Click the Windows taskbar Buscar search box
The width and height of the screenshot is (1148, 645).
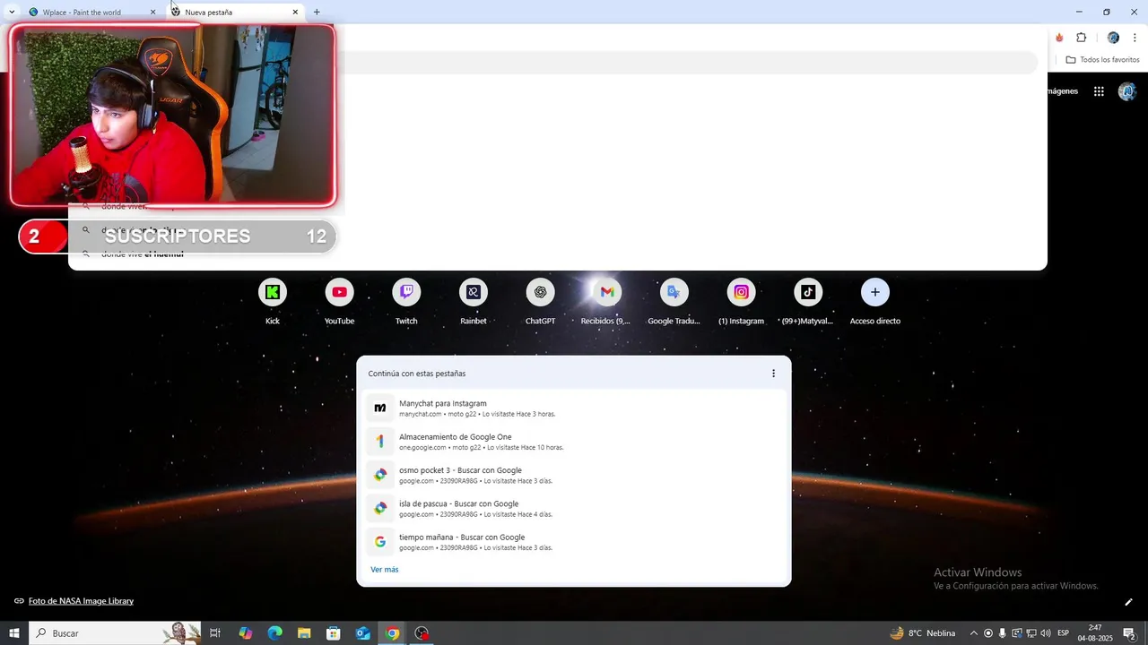tap(116, 633)
